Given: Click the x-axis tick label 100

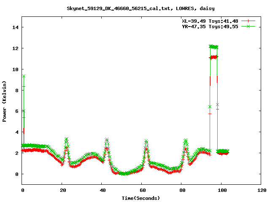Looking at the screenshot, I should point(222,190).
